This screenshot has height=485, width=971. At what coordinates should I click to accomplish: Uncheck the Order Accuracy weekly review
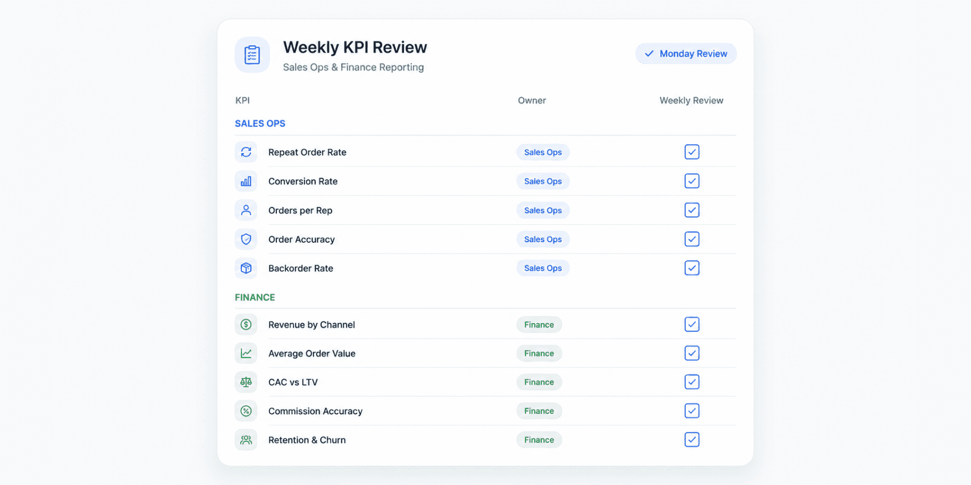692,239
